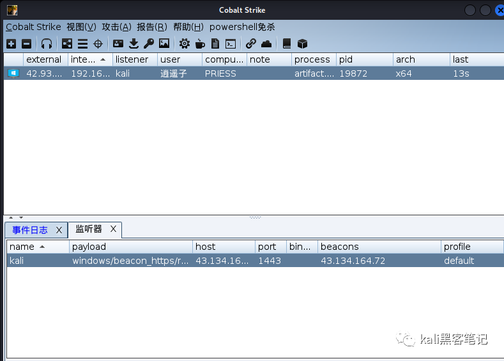Collapse top pane with up splitter arrow
Image resolution: width=504 pixels, height=361 pixels.
click(11, 218)
